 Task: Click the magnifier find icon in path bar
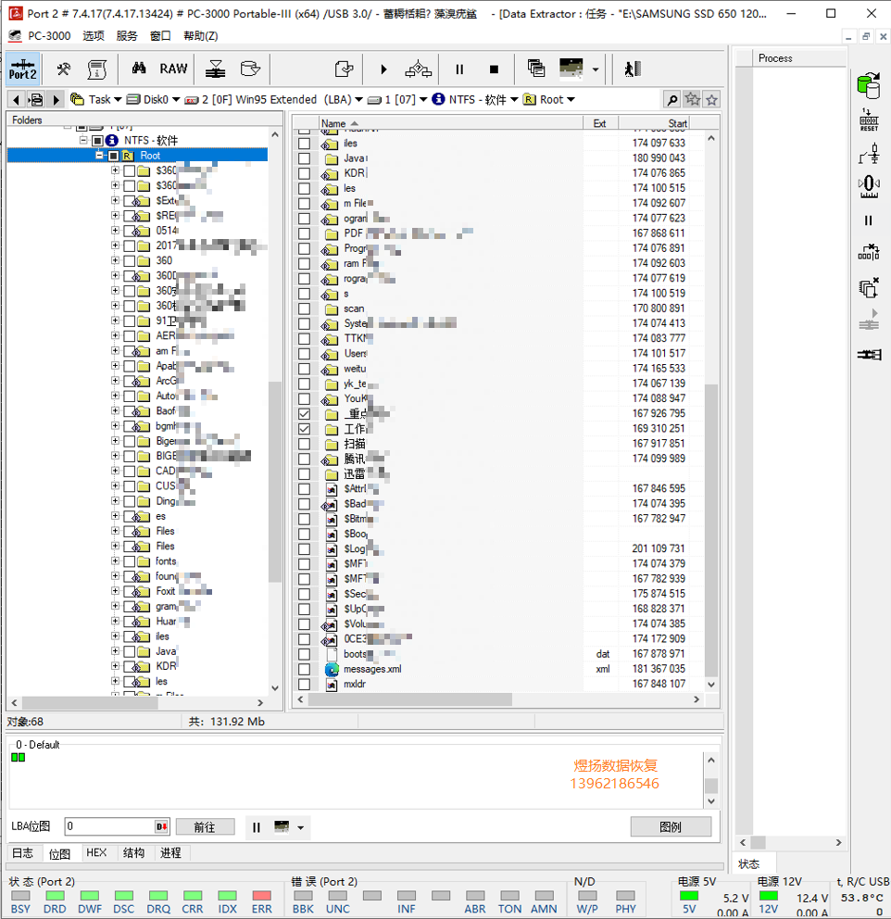coord(672,100)
